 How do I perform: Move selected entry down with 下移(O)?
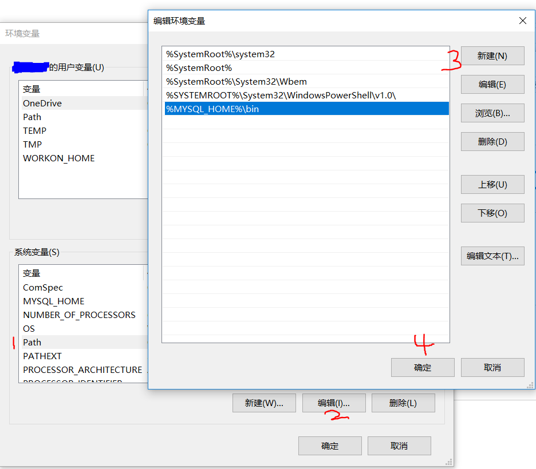[x=492, y=213]
